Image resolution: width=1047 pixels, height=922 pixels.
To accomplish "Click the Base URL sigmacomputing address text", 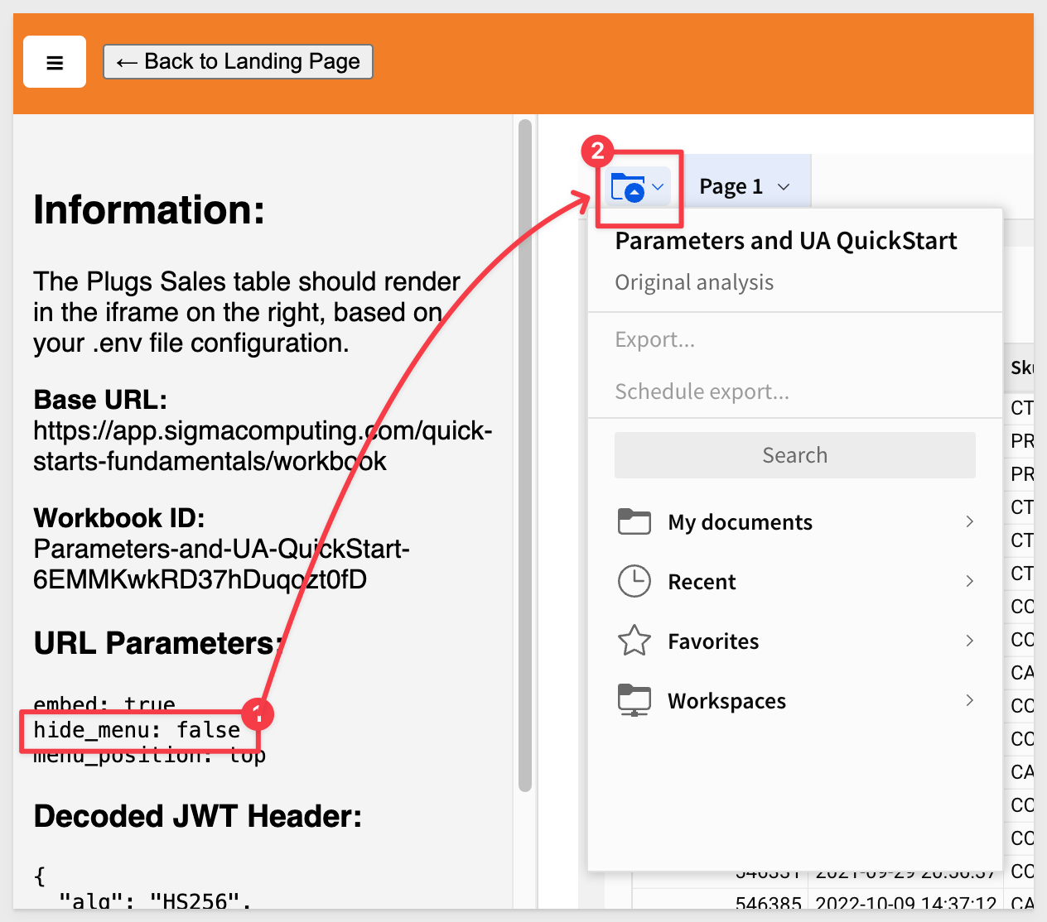I will [263, 446].
